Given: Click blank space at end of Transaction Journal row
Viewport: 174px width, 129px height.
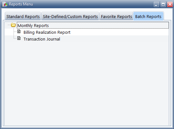Looking at the screenshot, I should (114, 39).
